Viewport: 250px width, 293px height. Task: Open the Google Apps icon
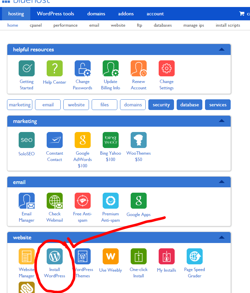(139, 201)
